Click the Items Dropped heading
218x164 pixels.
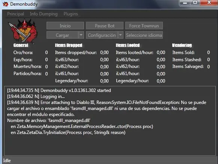pos(69,45)
